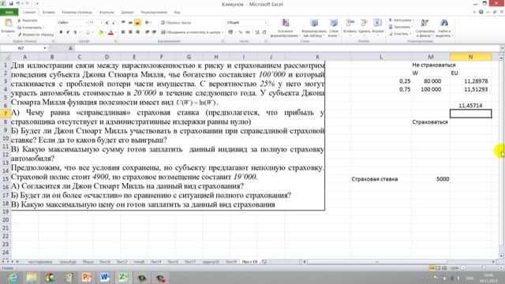Open the Name Box dropdown arrow
This screenshot has height=284, width=505.
(x=45, y=48)
